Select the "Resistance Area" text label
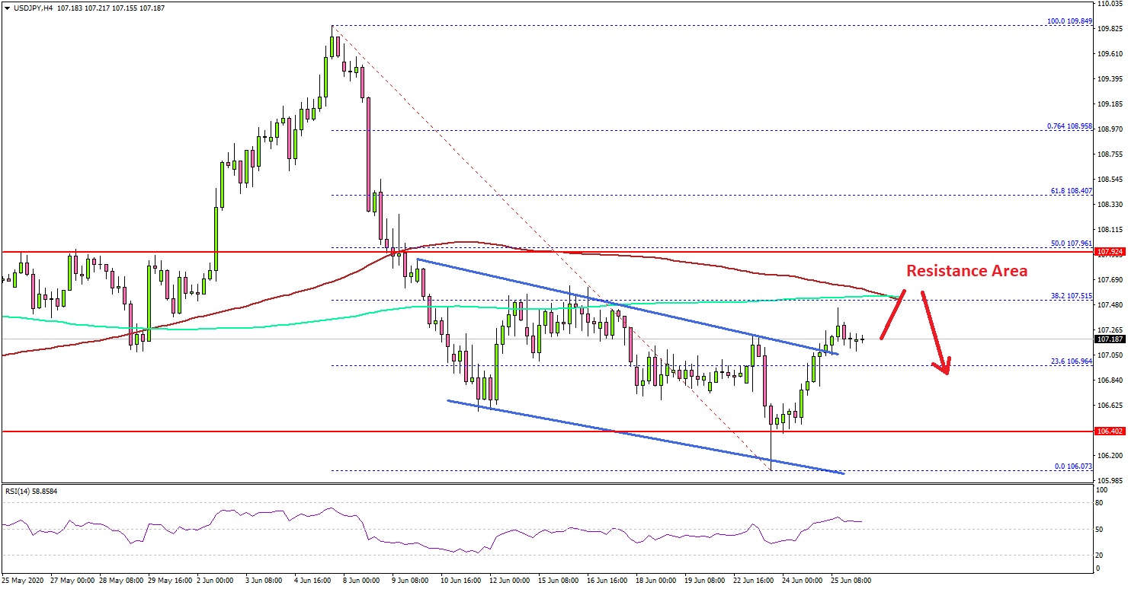Screen dimensions: 1128x589 966,271
